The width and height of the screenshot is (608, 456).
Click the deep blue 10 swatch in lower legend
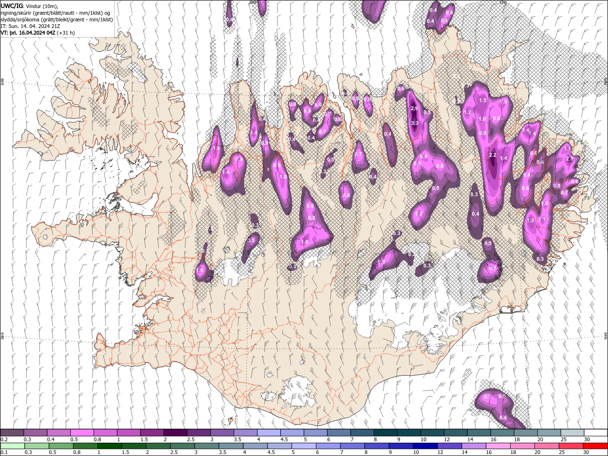425,446
